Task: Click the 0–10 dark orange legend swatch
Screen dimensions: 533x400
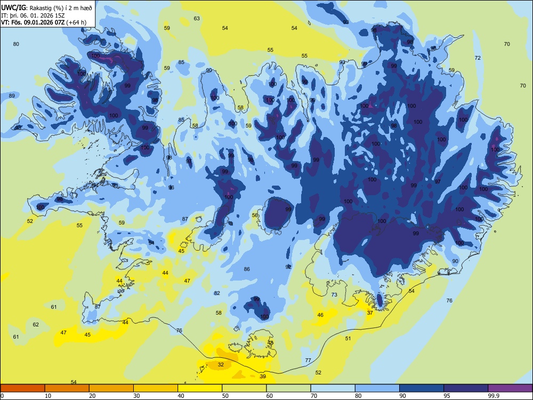Action: point(22,388)
